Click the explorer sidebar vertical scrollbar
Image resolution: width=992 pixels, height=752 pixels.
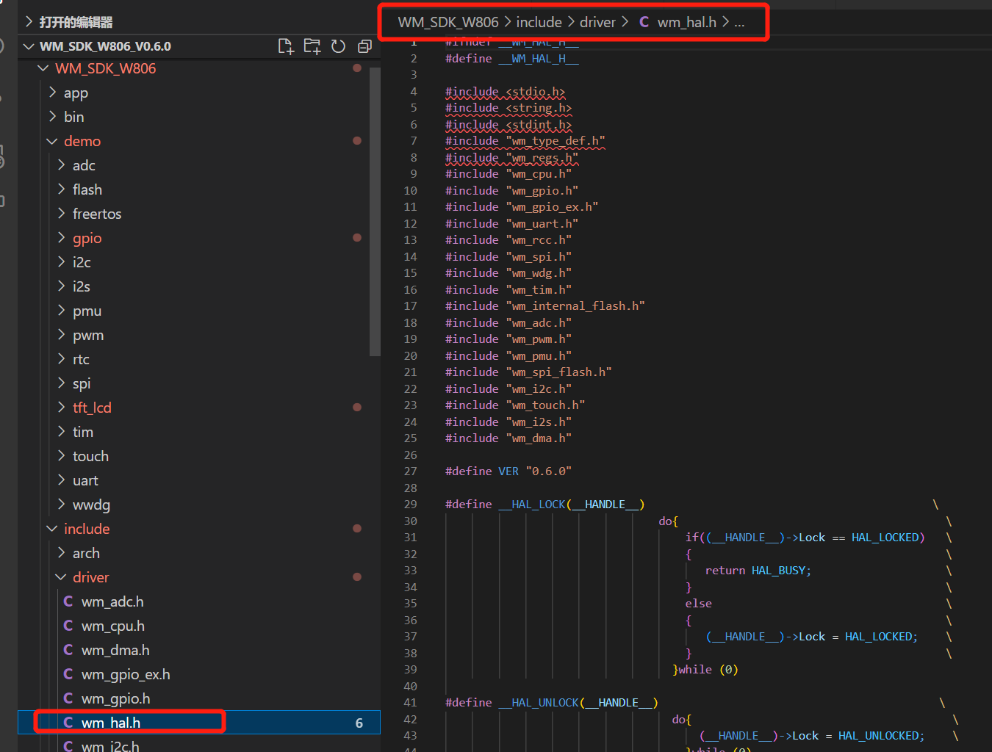click(375, 211)
